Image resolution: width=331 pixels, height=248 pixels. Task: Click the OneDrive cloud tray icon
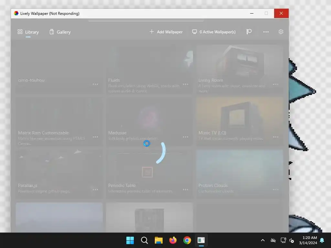coord(273,240)
